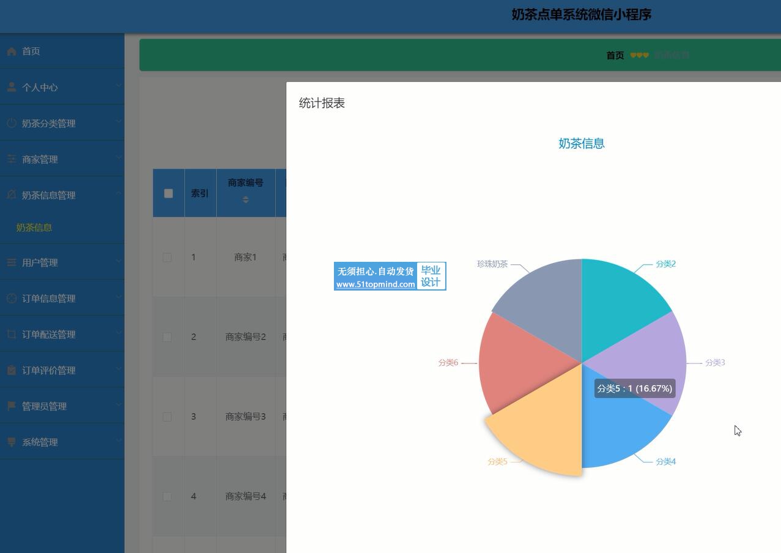Click the trophy icon beside 系统管理

(12, 442)
